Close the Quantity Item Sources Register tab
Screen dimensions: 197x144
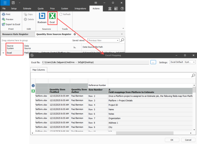tap(75, 34)
